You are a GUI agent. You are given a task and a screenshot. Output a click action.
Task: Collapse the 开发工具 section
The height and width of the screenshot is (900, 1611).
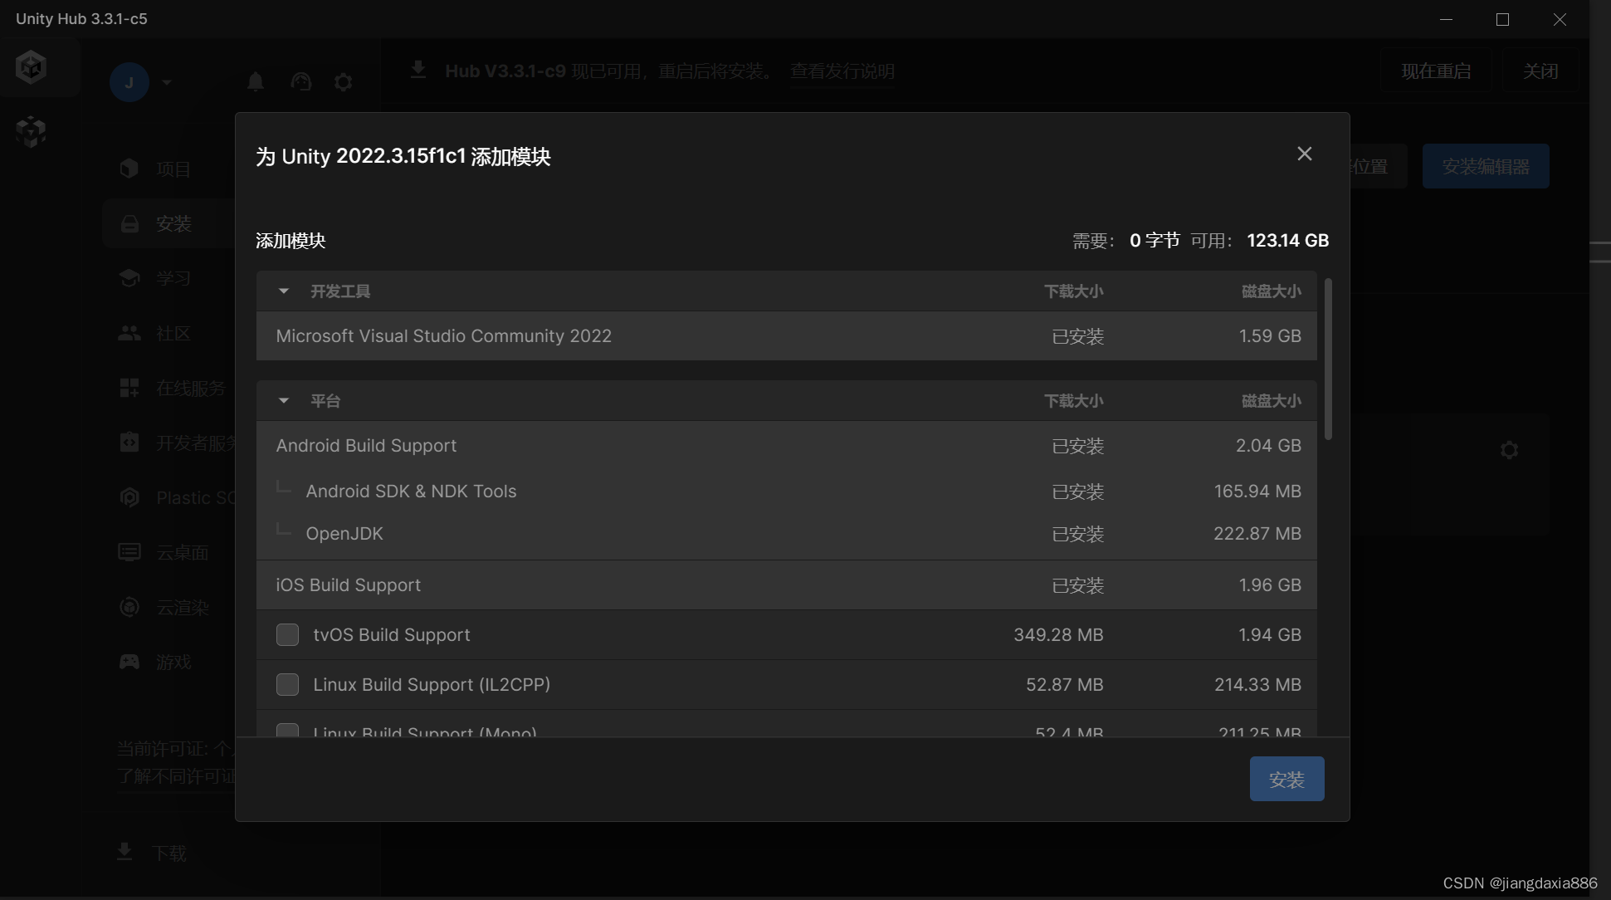pyautogui.click(x=284, y=291)
